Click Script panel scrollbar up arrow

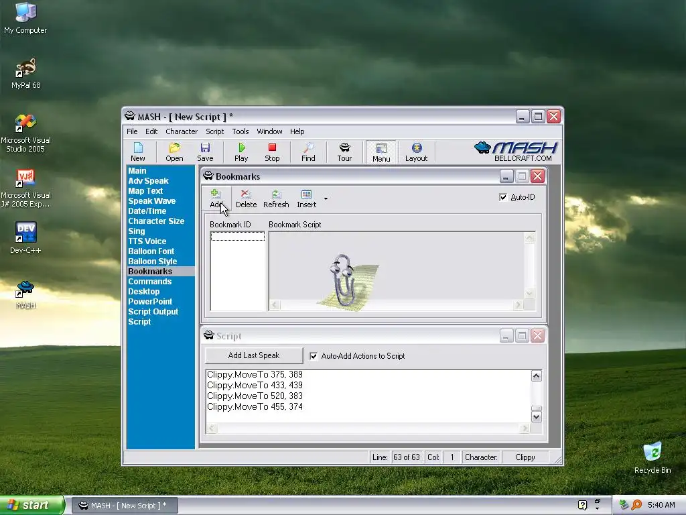point(537,376)
